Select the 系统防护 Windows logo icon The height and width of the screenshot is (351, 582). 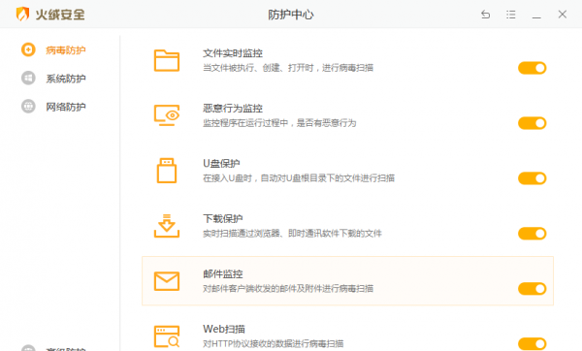(28, 78)
